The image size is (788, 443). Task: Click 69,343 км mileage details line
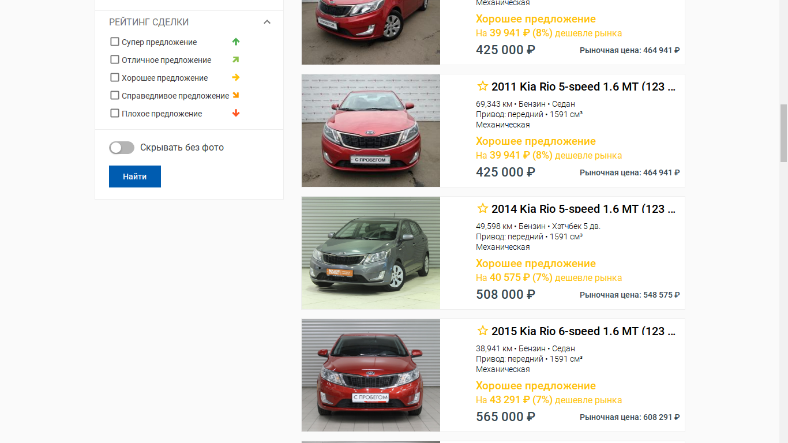coord(526,104)
